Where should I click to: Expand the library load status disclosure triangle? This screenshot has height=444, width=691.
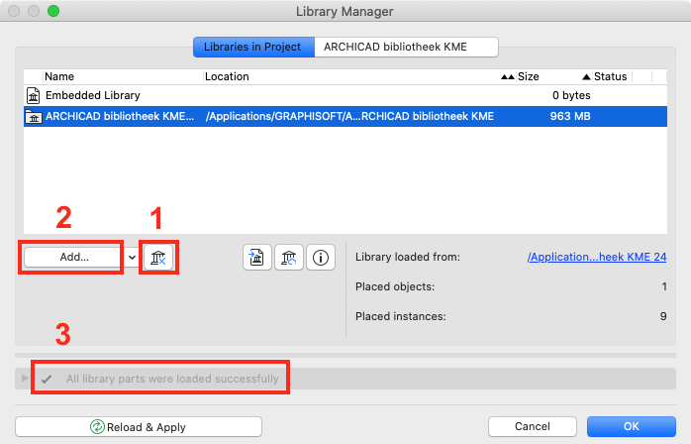coord(25,379)
